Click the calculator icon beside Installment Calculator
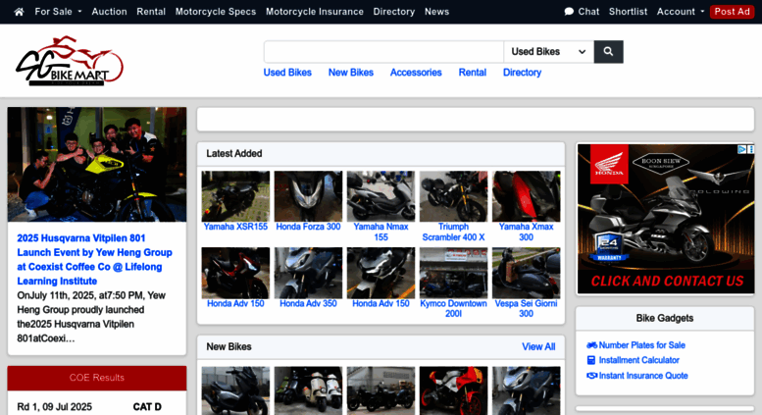Viewport: 762px width, 415px height. pos(591,361)
